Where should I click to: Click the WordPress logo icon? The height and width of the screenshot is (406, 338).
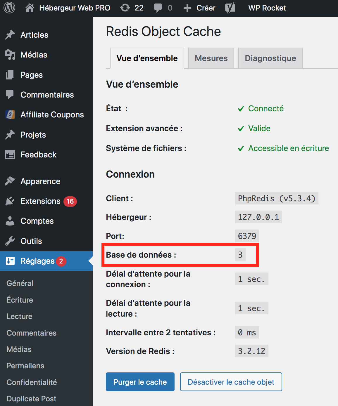(x=9, y=8)
